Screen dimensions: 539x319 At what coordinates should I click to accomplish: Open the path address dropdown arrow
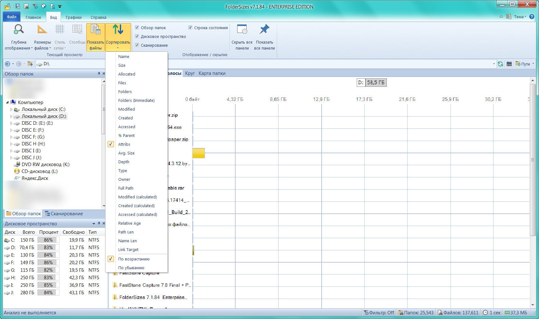[x=494, y=64]
